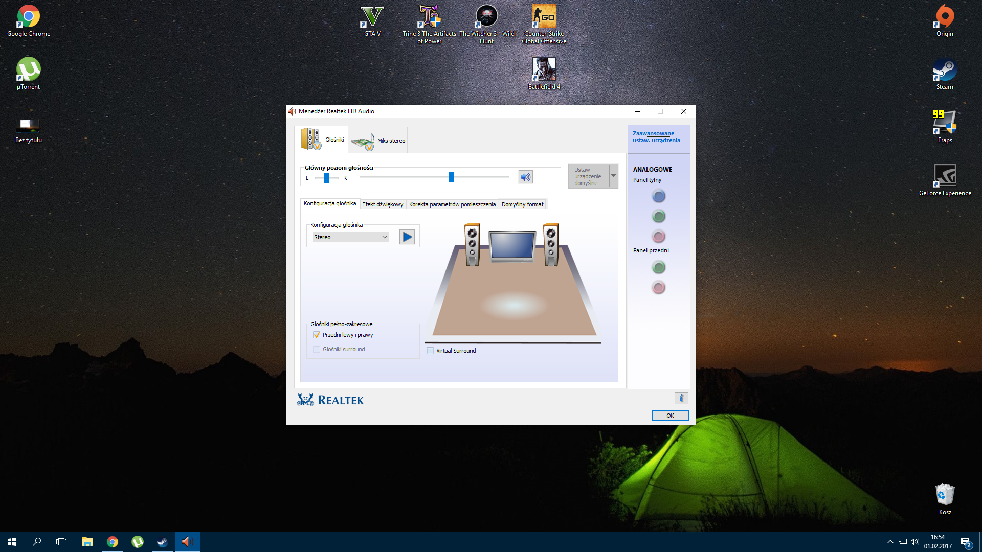Open the Efekt dźwiękowy tab

(x=383, y=204)
